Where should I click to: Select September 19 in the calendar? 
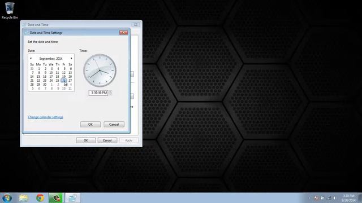pos(64,77)
